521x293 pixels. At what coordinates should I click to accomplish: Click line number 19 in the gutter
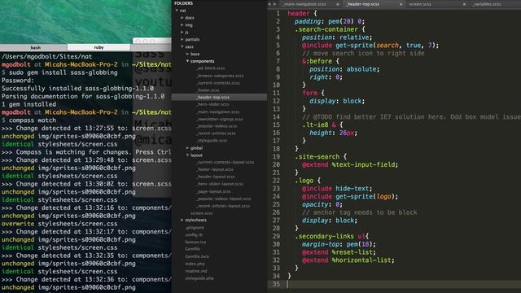coord(276,156)
